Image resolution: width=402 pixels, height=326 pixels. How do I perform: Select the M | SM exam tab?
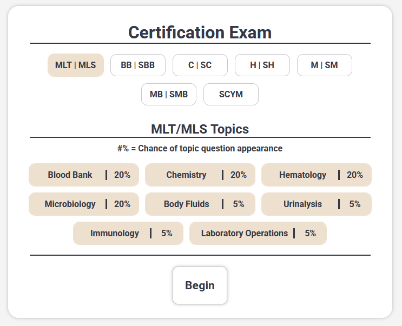click(x=325, y=65)
